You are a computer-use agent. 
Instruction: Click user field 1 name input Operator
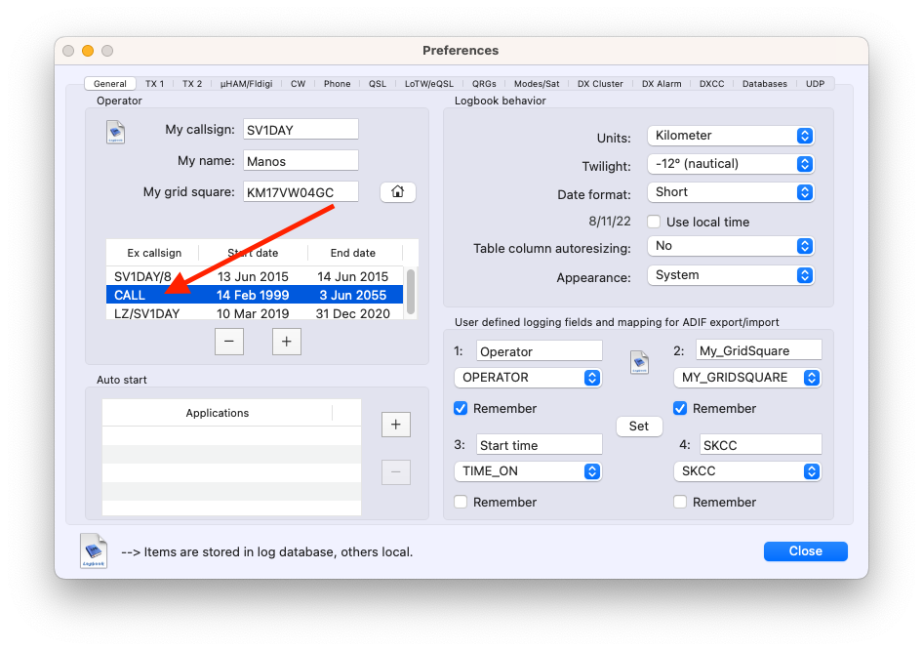click(x=540, y=350)
